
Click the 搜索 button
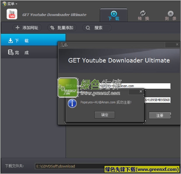[97, 28]
